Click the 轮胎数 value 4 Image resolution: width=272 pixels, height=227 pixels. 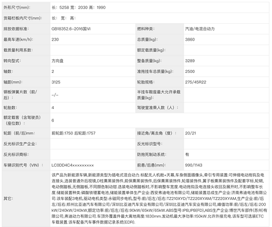[x=53, y=108]
